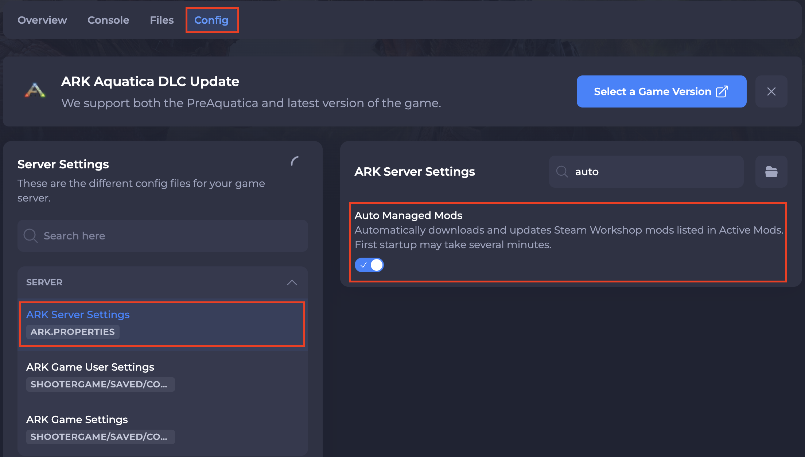Click the SERVER section header label
The image size is (805, 457).
click(44, 282)
